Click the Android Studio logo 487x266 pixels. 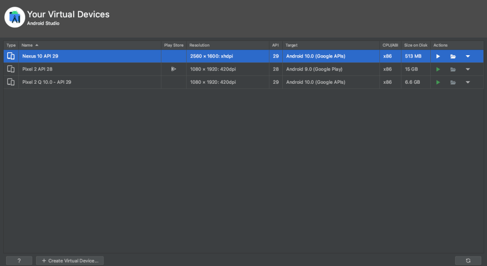15,18
